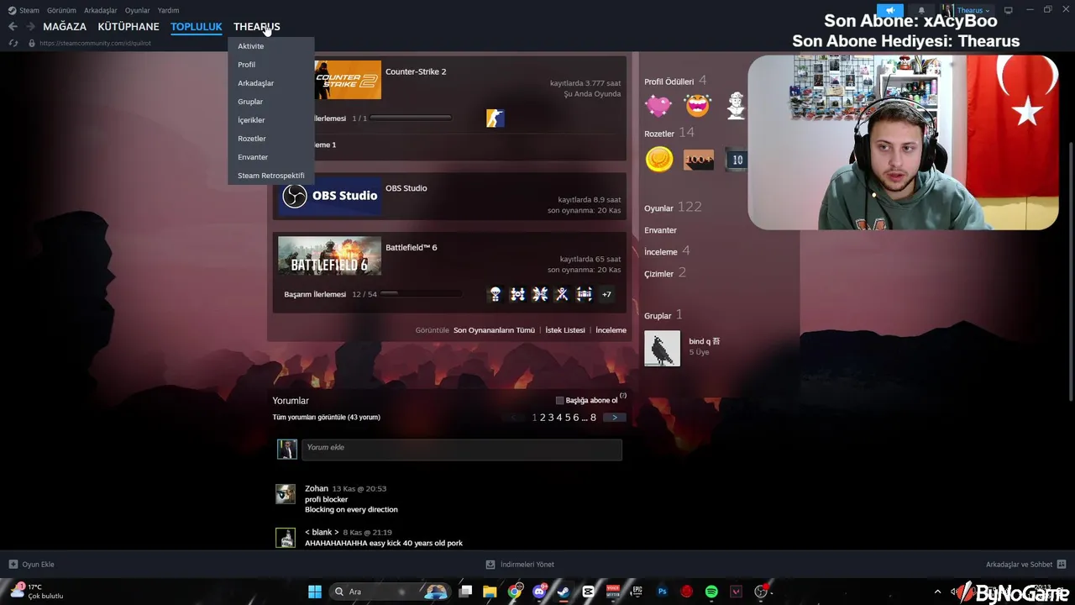The height and width of the screenshot is (605, 1075).
Task: Open the Counter-Strike 2 title link
Action: [416, 71]
